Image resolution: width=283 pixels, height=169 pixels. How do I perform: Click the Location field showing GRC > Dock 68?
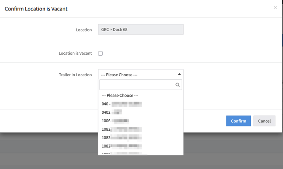point(141,30)
